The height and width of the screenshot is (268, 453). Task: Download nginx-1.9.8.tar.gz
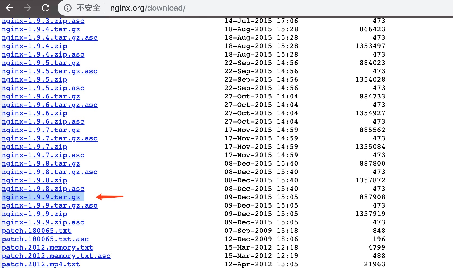point(41,164)
